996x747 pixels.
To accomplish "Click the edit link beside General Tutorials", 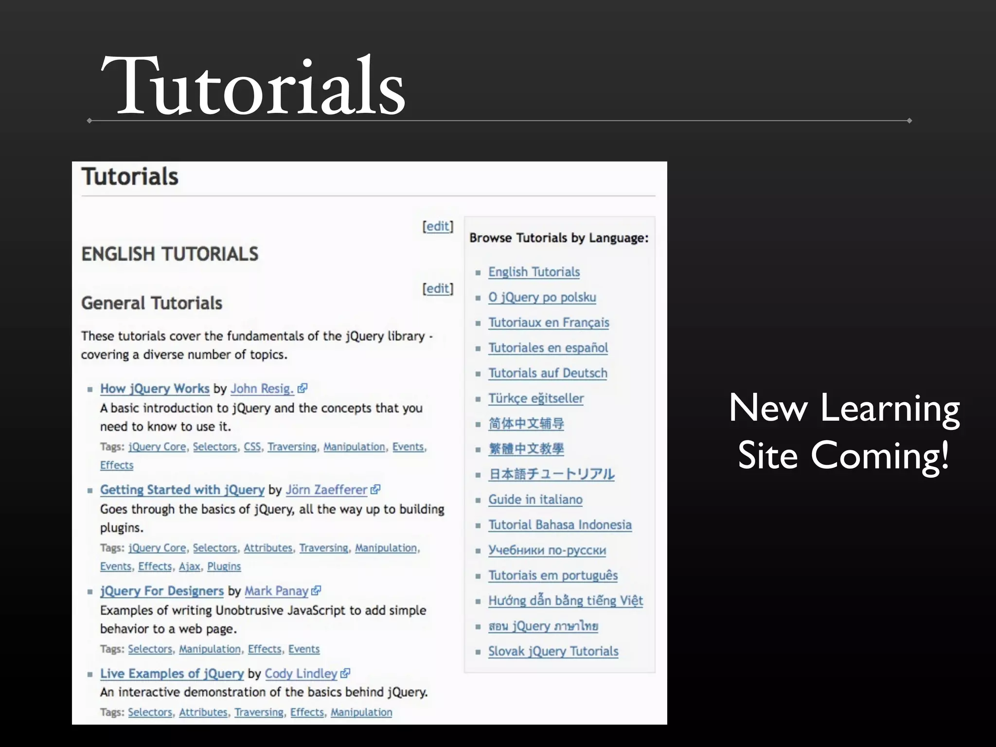I will point(438,288).
